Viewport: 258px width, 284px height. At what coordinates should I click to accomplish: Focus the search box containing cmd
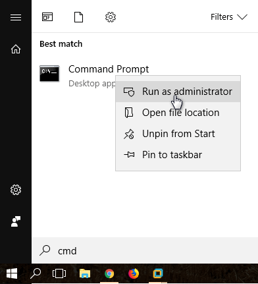pyautogui.click(x=145, y=250)
